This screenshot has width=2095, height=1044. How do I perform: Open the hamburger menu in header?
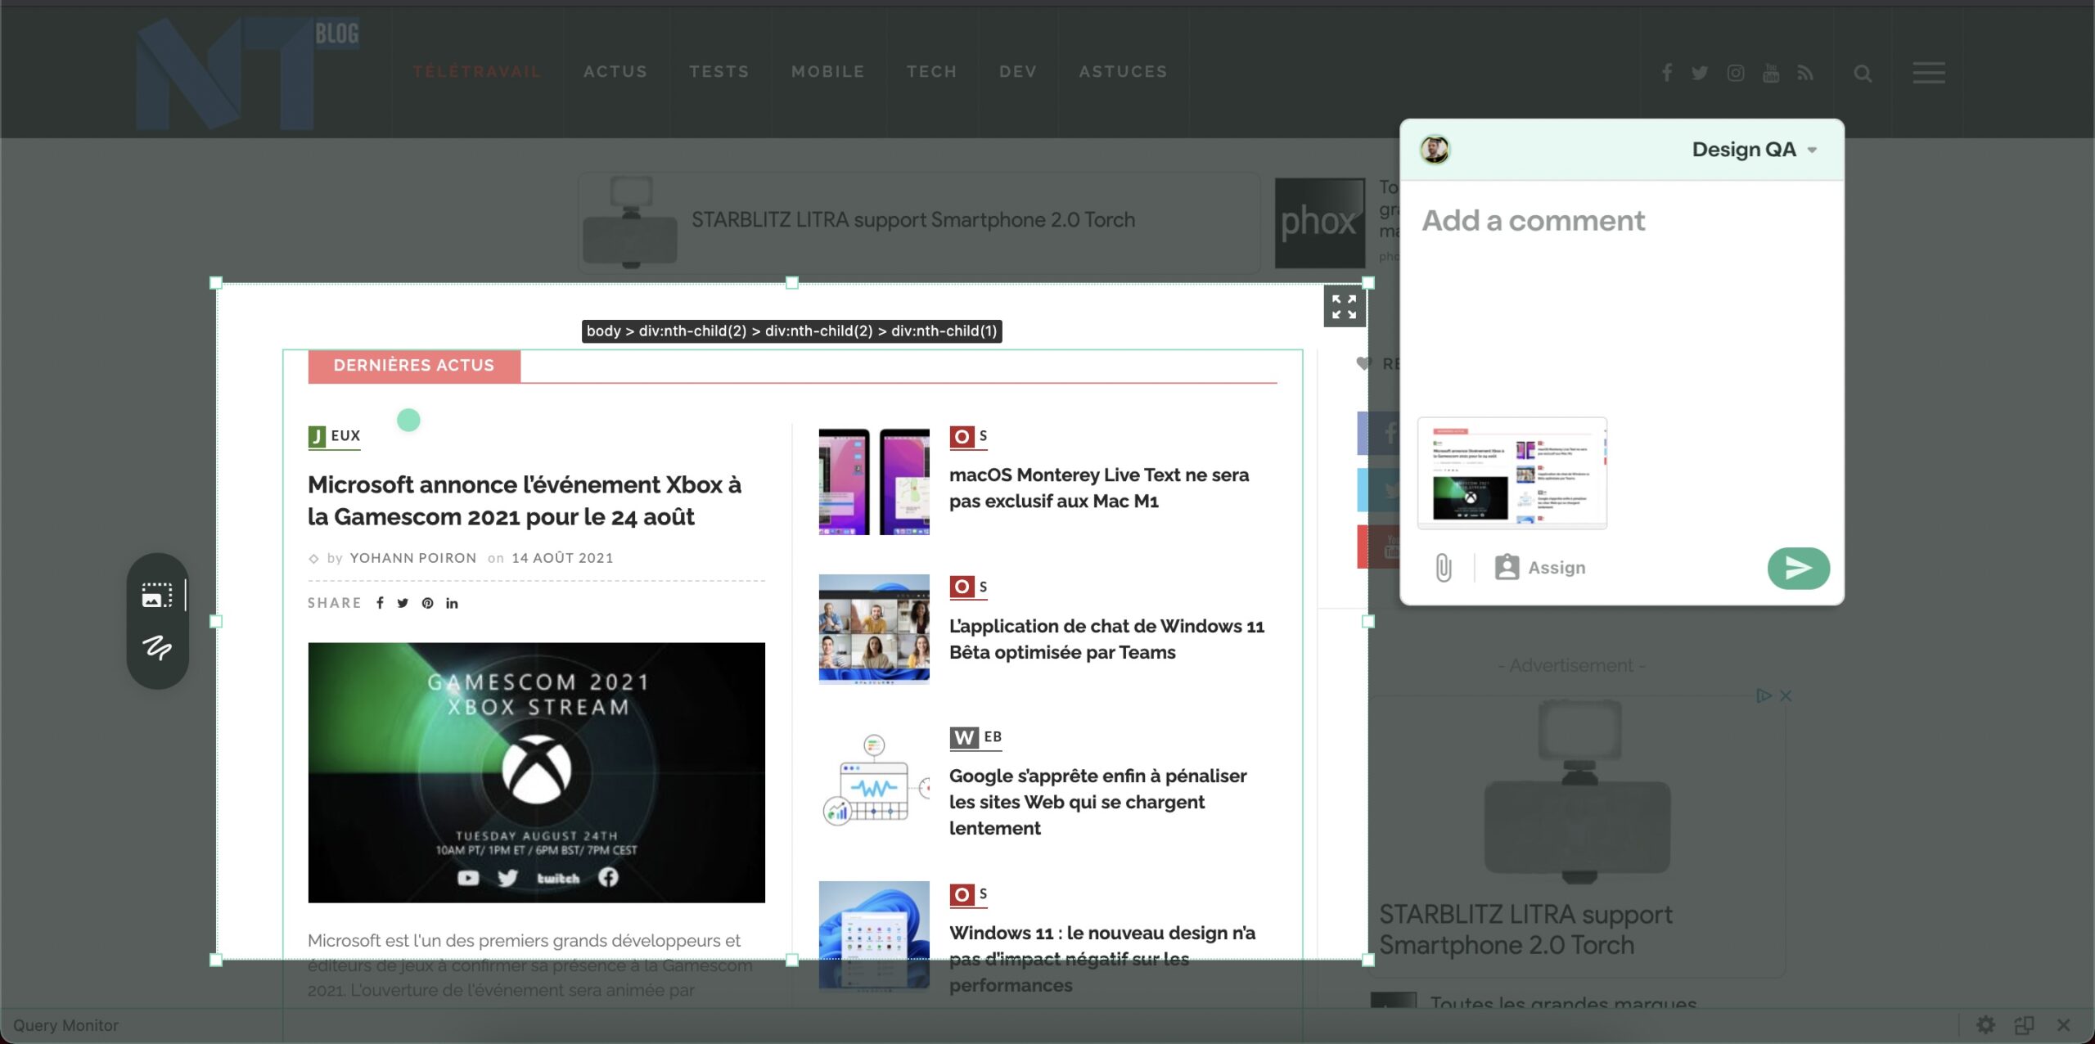[x=1928, y=73]
